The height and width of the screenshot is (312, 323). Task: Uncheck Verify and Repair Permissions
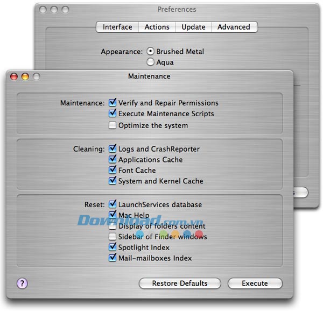pyautogui.click(x=113, y=103)
